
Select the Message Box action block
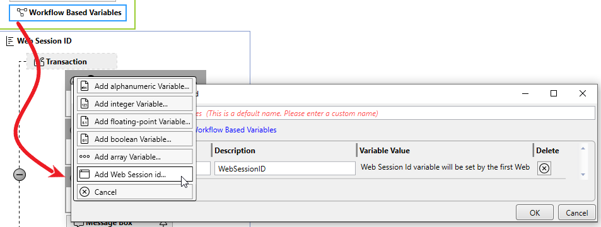tap(119, 222)
